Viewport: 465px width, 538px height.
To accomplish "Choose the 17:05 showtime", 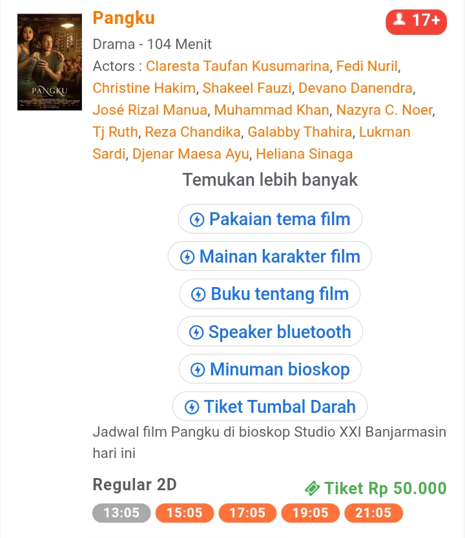I will click(x=248, y=513).
